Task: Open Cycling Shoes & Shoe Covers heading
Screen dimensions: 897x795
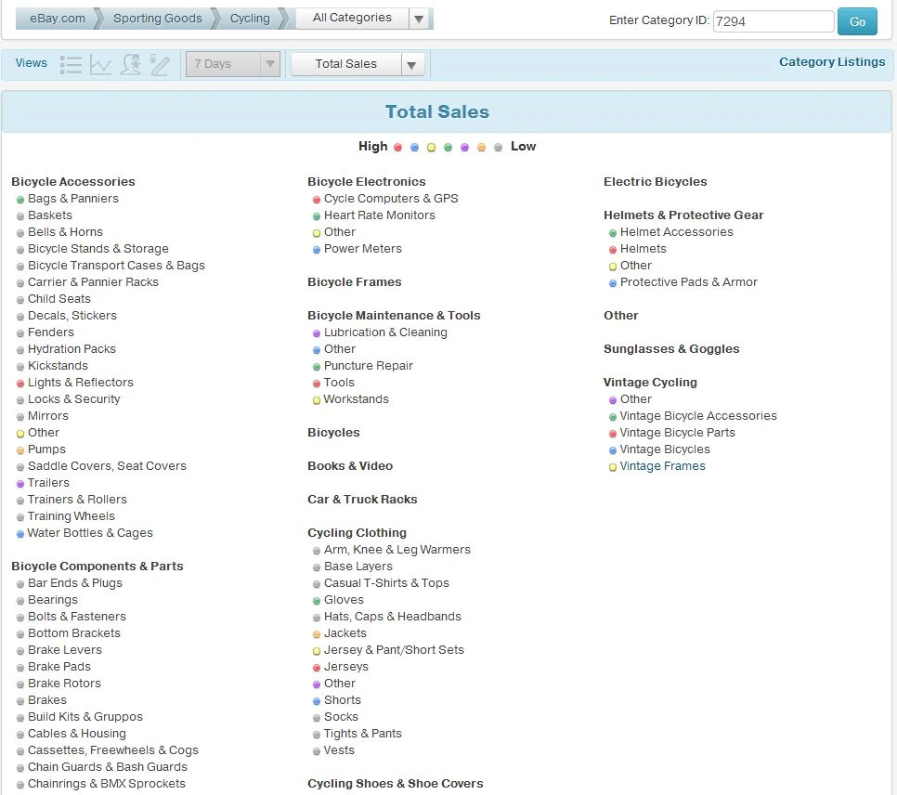Action: click(x=396, y=783)
